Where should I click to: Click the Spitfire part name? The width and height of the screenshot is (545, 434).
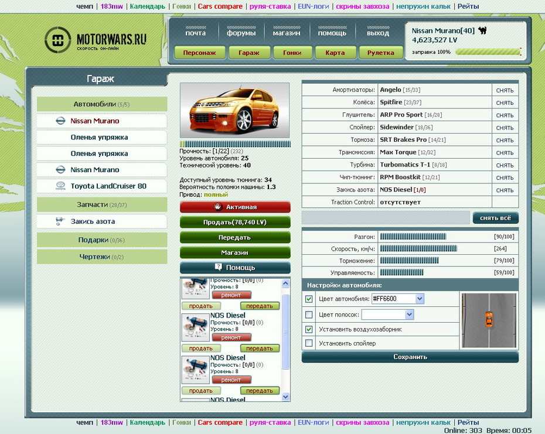[x=391, y=102]
